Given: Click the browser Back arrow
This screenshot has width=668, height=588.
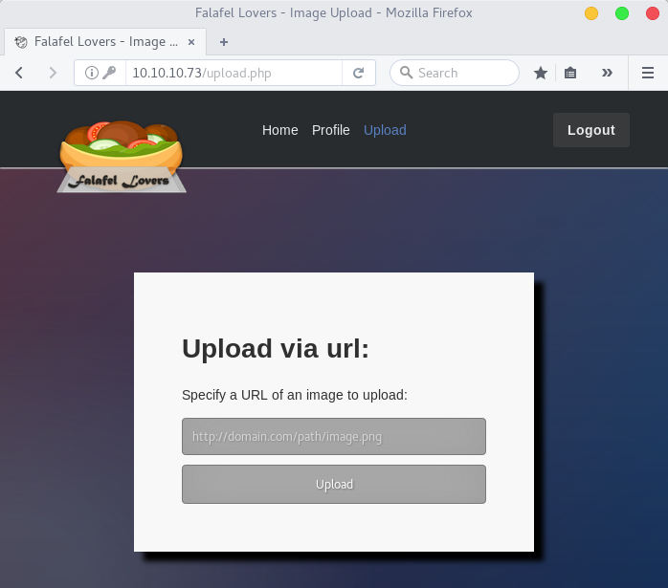Looking at the screenshot, I should (x=19, y=73).
